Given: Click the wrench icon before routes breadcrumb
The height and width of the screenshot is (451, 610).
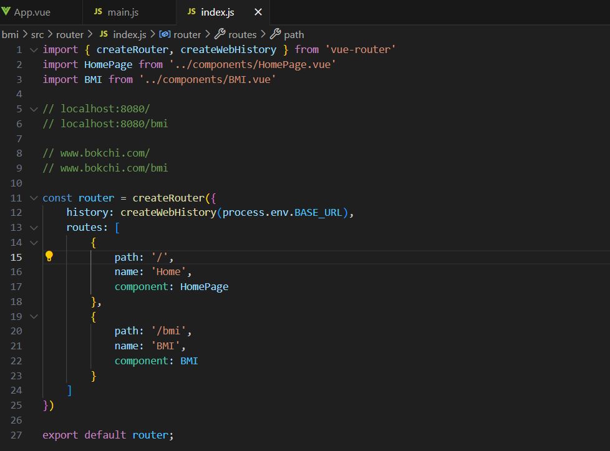Looking at the screenshot, I should (220, 34).
